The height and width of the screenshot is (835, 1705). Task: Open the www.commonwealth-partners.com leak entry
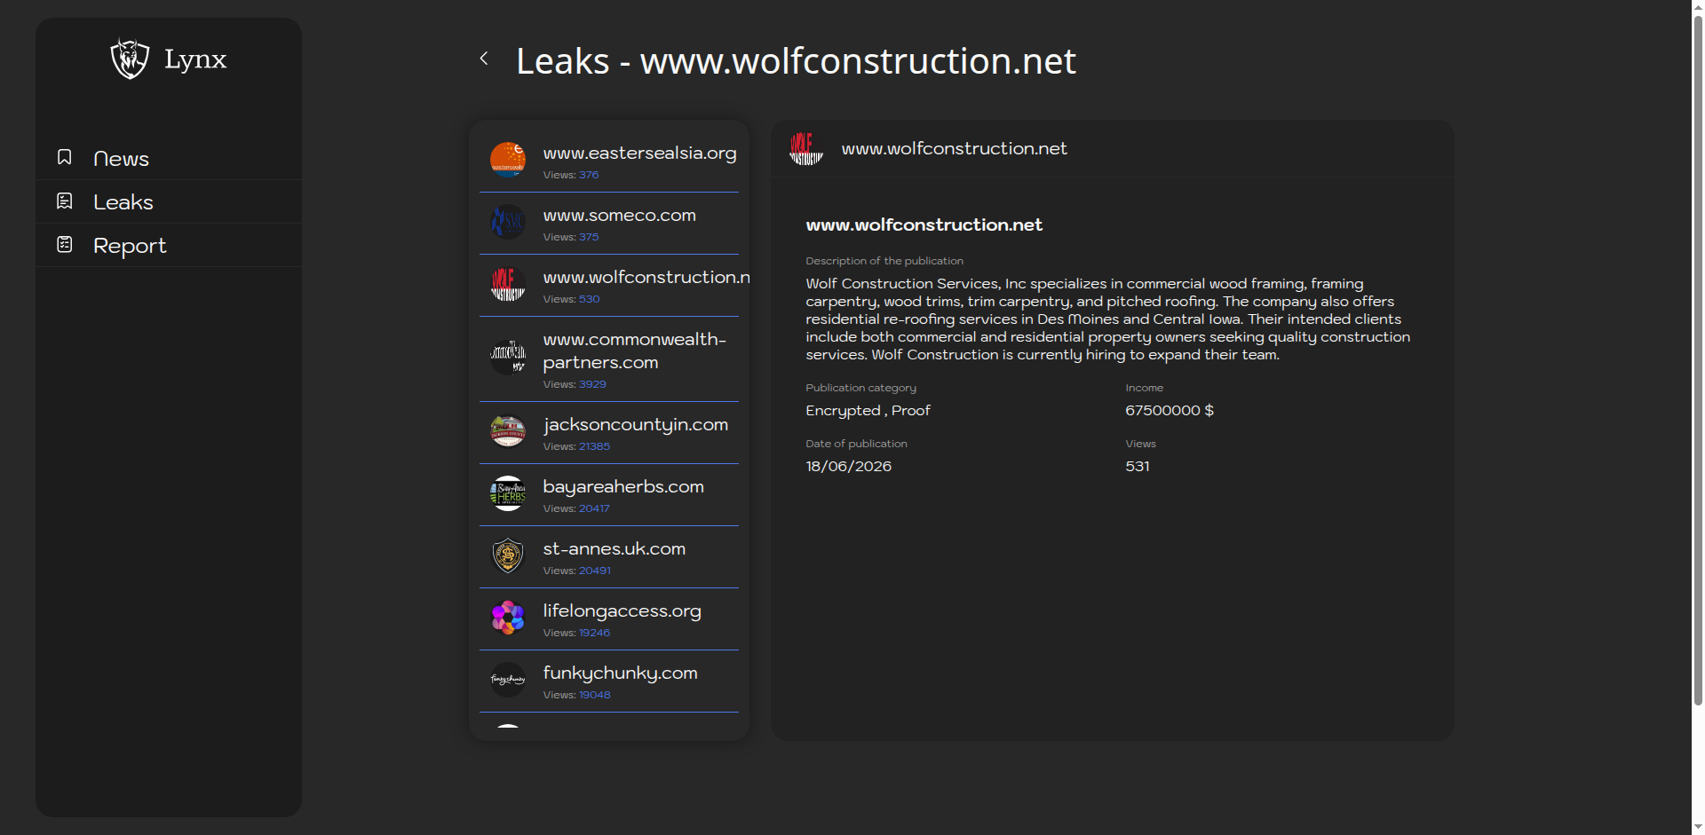coord(609,359)
